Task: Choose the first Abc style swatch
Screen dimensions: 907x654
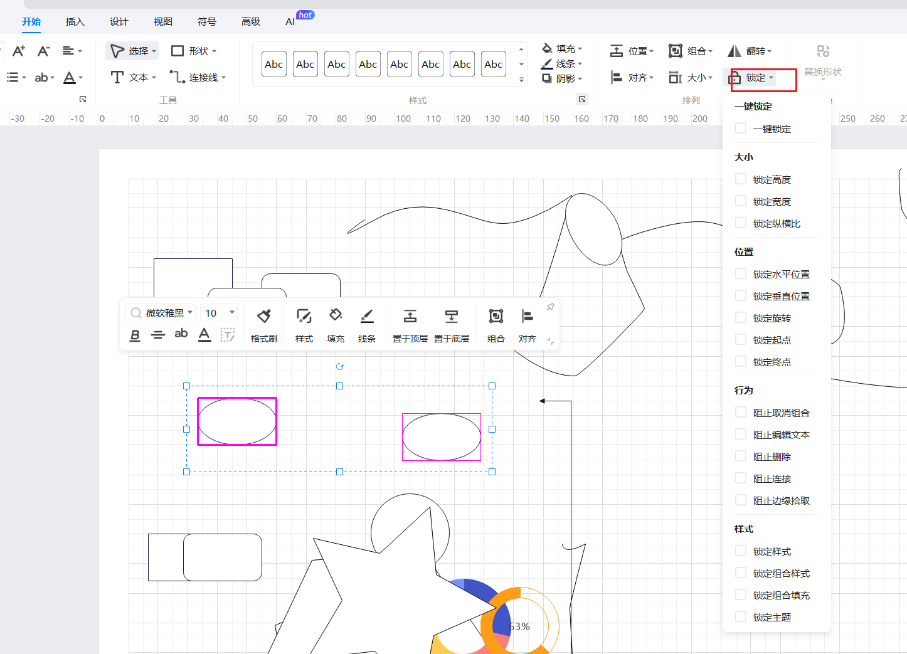Action: pyautogui.click(x=274, y=64)
